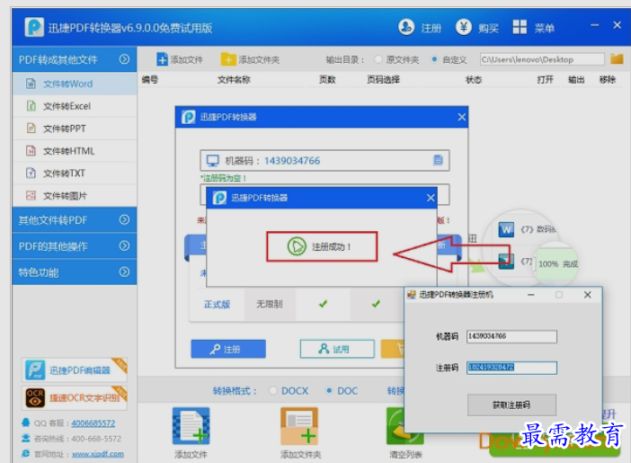The height and width of the screenshot is (463, 631).
Task: Close the 注册机 keygen window
Action: (587, 295)
